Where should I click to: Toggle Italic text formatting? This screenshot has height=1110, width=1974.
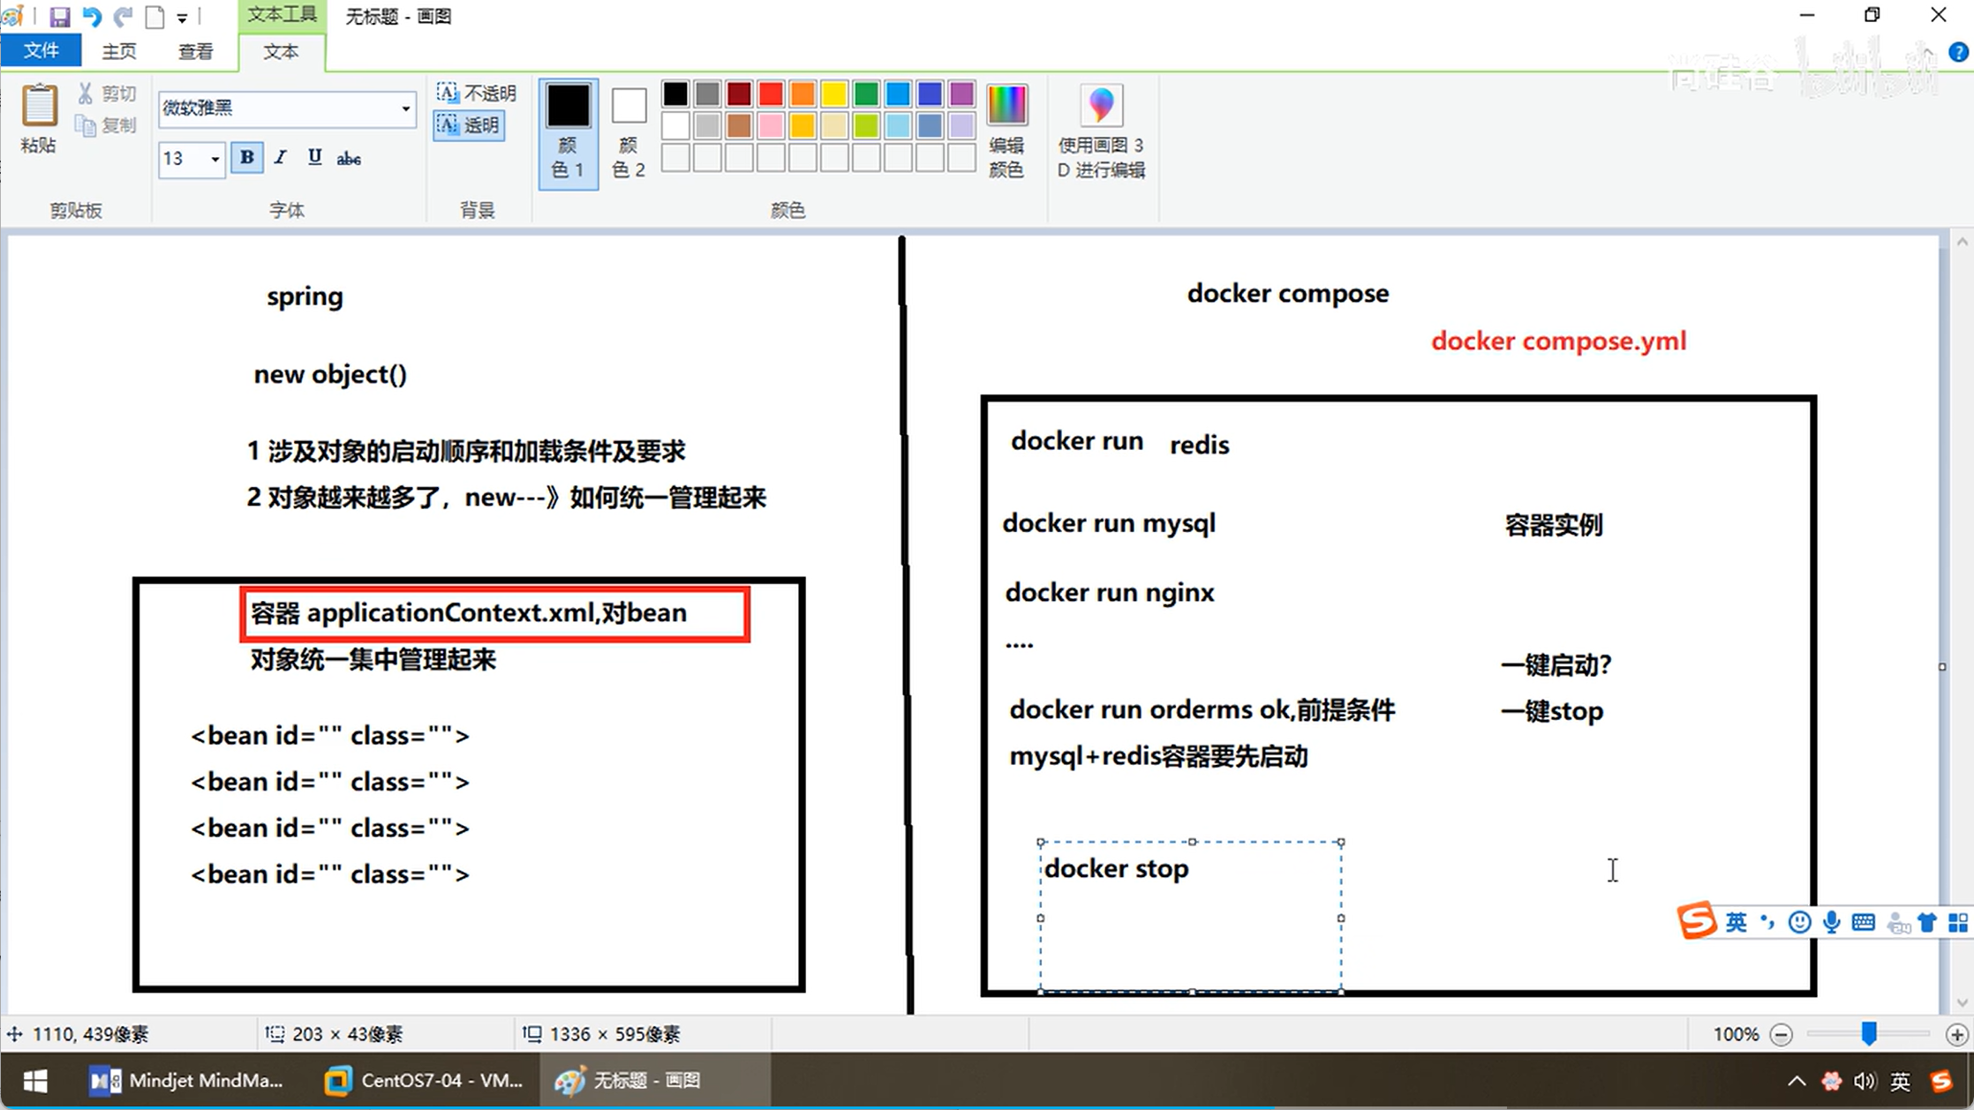280,158
